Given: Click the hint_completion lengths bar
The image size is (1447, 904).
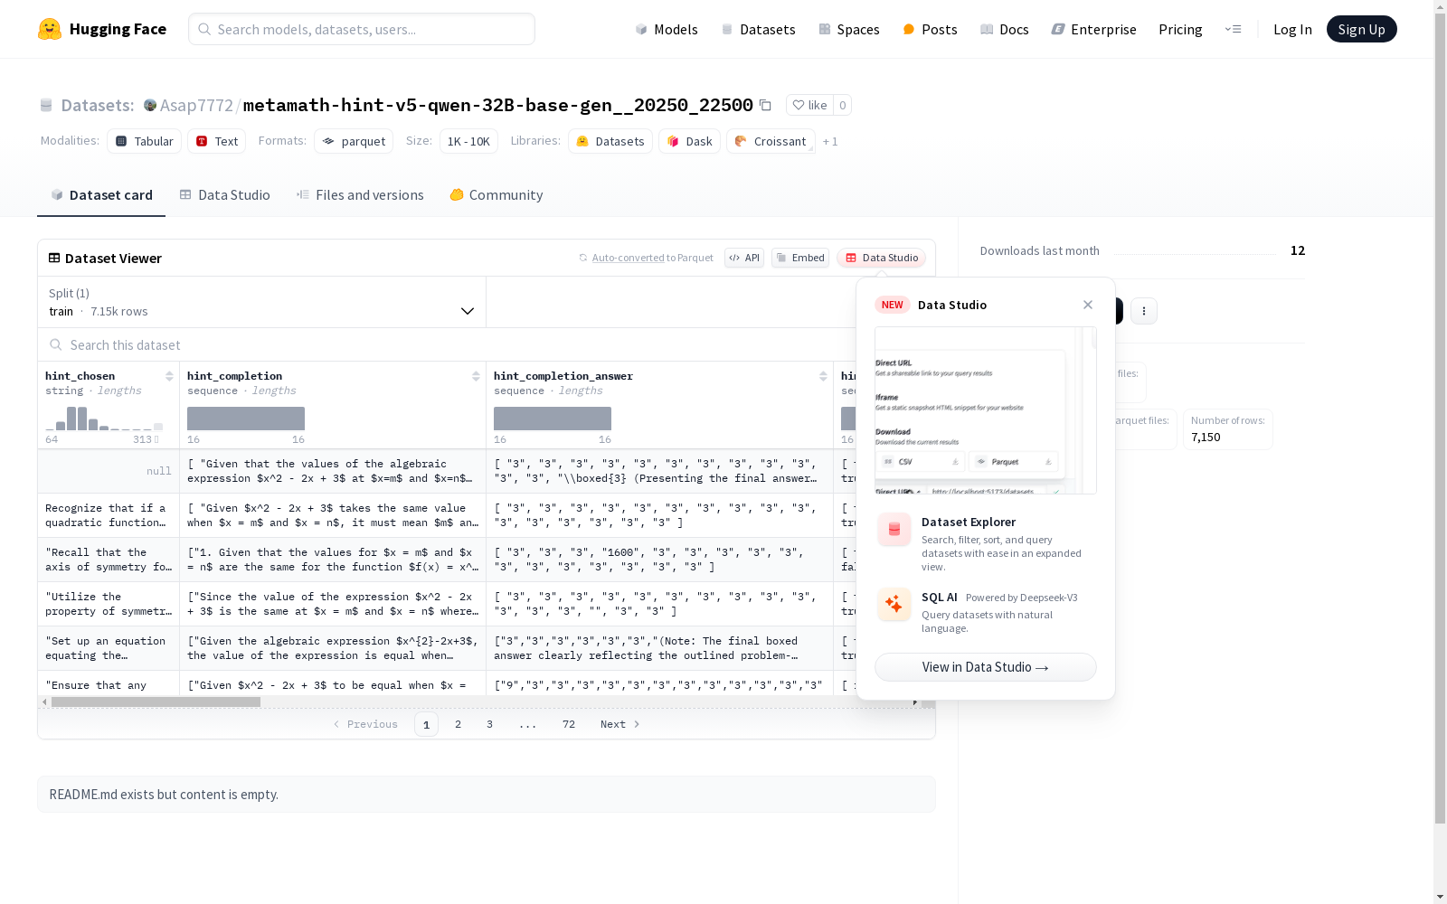Looking at the screenshot, I should click(x=246, y=419).
